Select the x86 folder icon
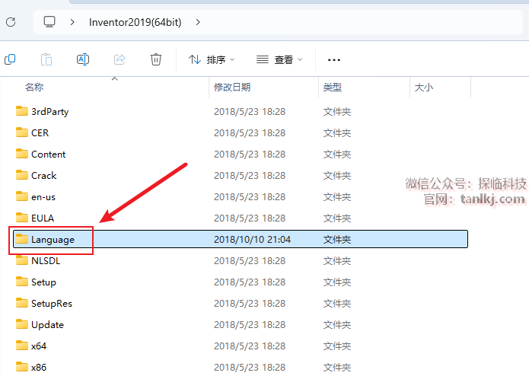The width and height of the screenshot is (529, 376). 22,367
